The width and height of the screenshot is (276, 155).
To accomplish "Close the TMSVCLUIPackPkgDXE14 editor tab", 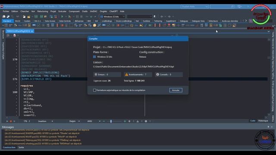I will [x=32, y=31].
